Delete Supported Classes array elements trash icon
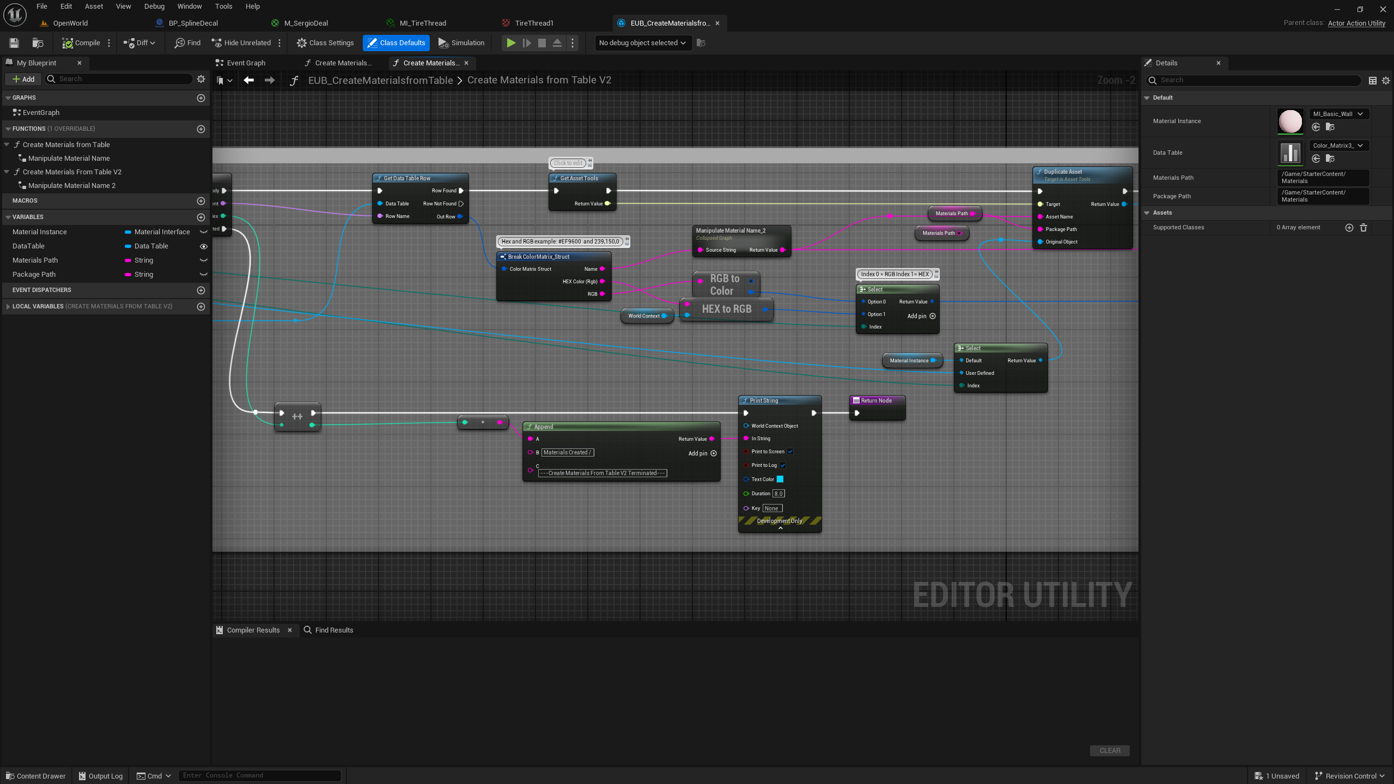Screen dimensions: 1394x784 click(x=1363, y=227)
